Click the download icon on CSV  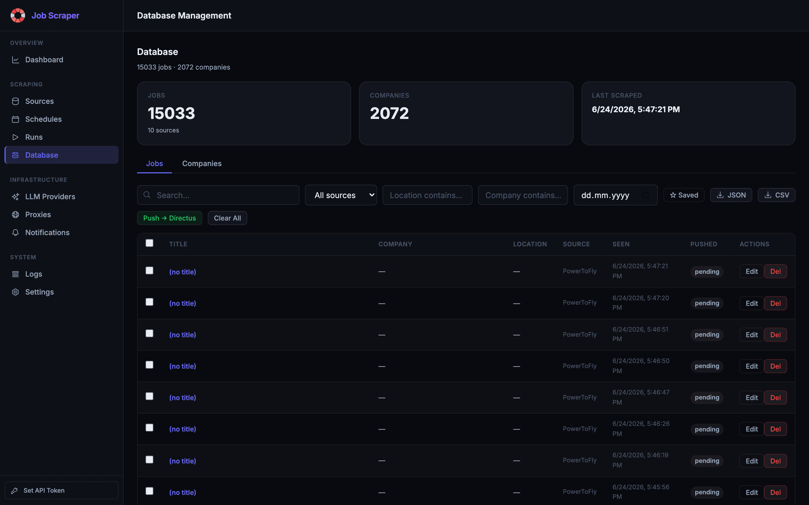point(768,195)
